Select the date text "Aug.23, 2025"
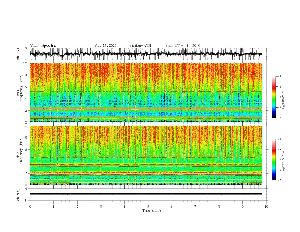 [x=106, y=45]
